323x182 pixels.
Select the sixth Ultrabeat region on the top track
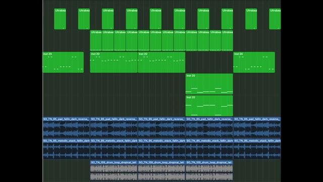(180, 19)
